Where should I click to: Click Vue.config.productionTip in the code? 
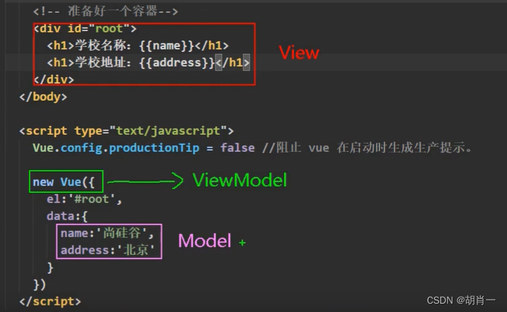click(x=116, y=148)
